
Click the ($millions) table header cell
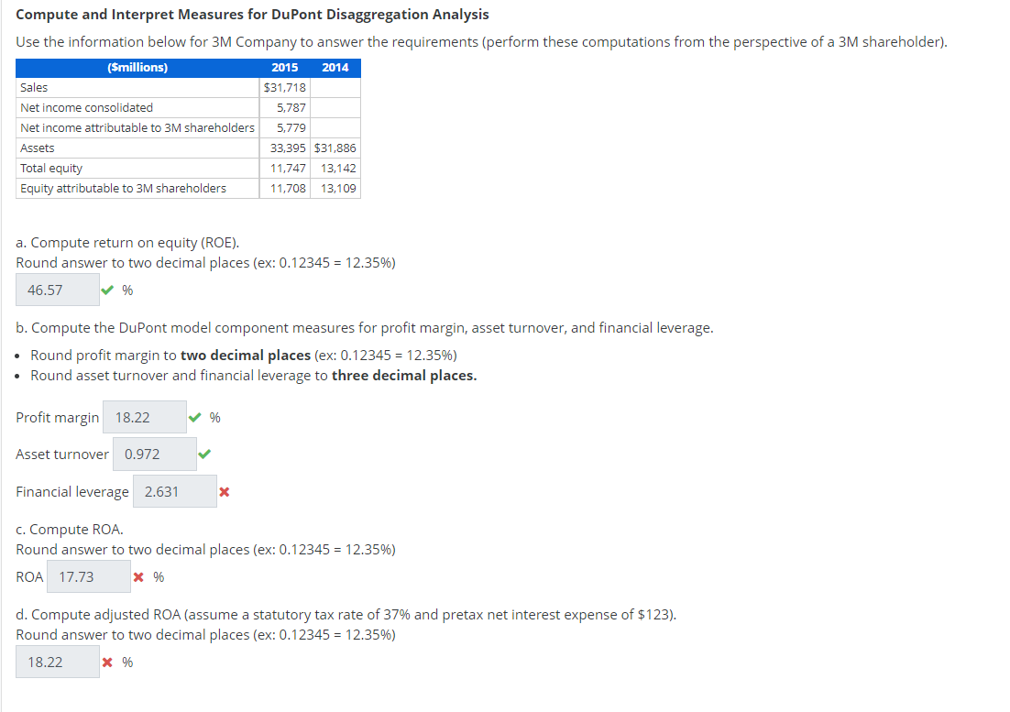(136, 67)
